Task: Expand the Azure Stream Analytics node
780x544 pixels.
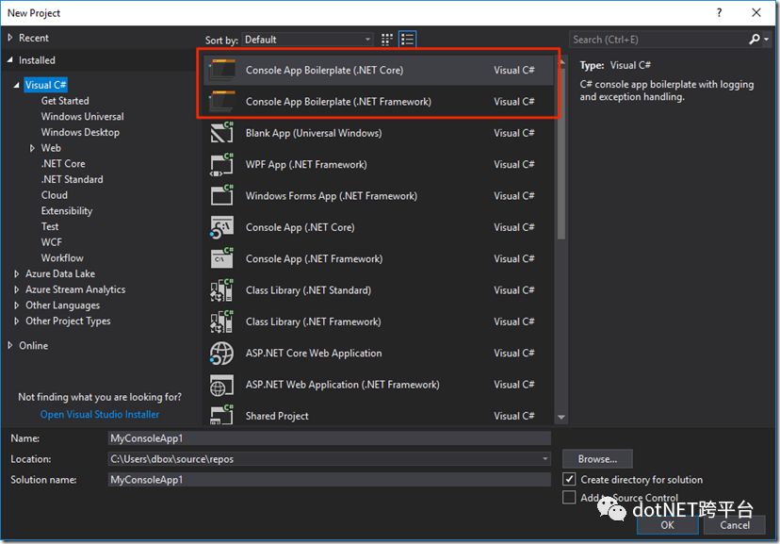Action: (x=16, y=289)
